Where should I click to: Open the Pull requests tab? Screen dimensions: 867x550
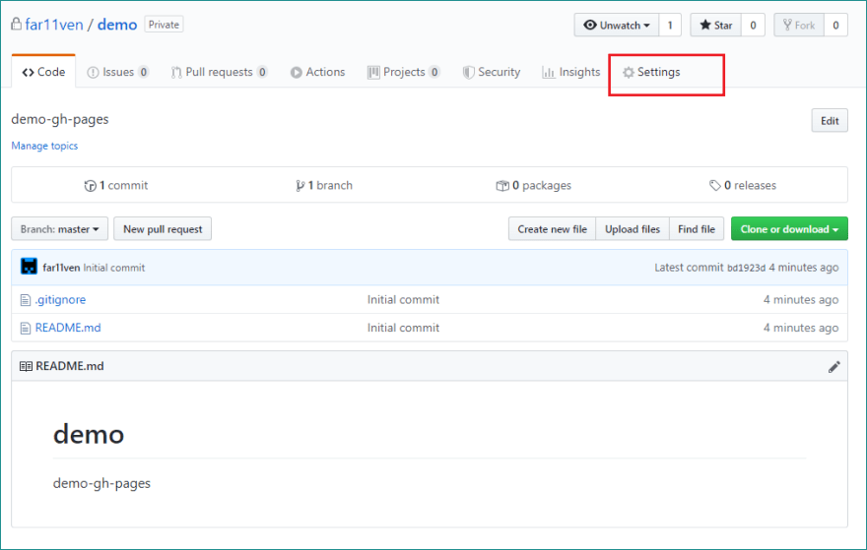pos(219,72)
